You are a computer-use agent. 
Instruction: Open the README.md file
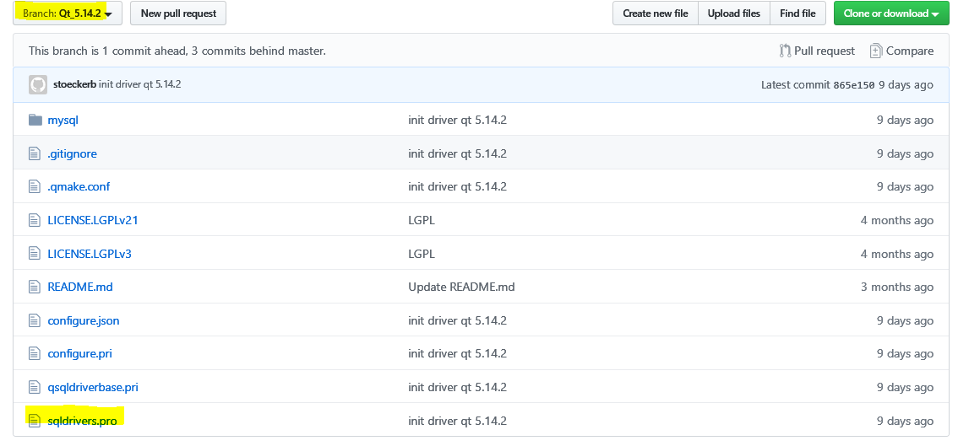(80, 287)
